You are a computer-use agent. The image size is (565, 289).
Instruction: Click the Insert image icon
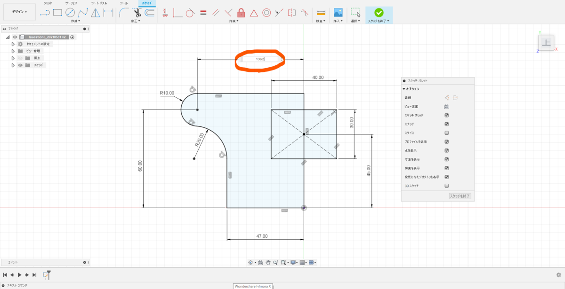338,12
